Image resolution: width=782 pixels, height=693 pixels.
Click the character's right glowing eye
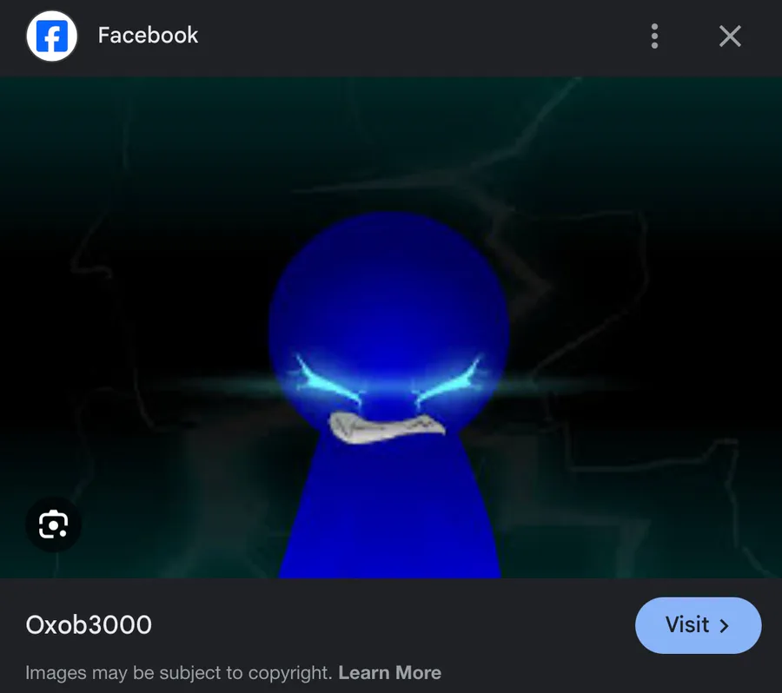(x=450, y=381)
